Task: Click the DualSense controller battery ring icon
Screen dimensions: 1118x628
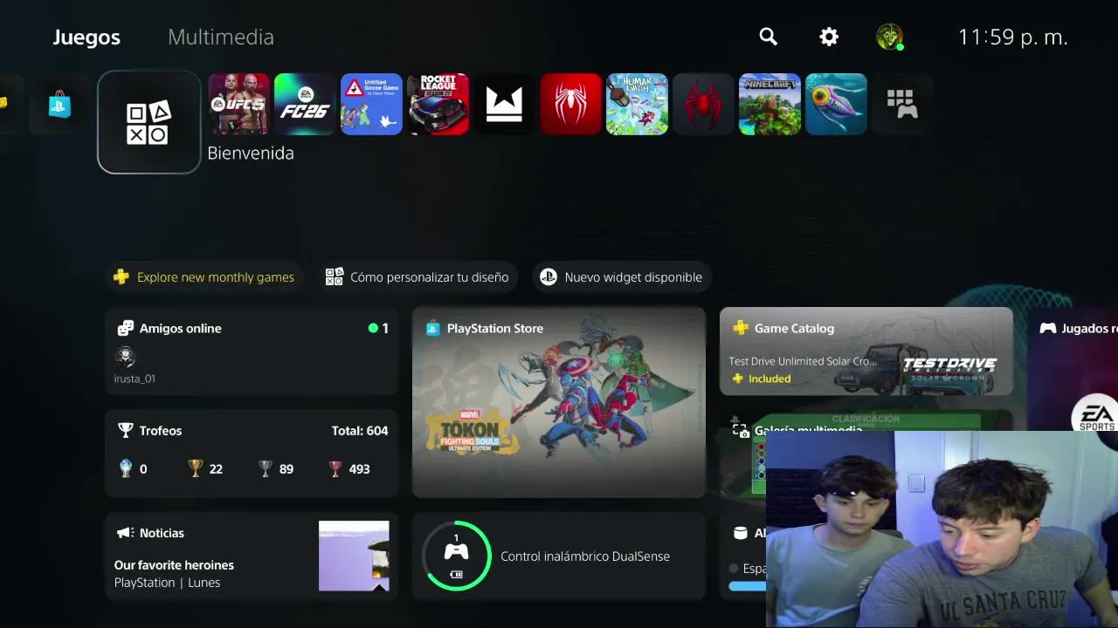Action: click(x=456, y=556)
